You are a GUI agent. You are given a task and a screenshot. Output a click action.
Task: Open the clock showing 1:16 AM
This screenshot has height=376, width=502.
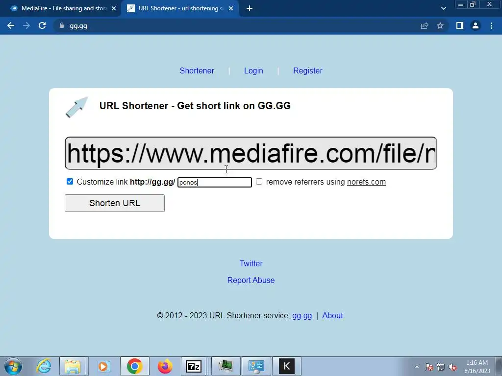[477, 367]
